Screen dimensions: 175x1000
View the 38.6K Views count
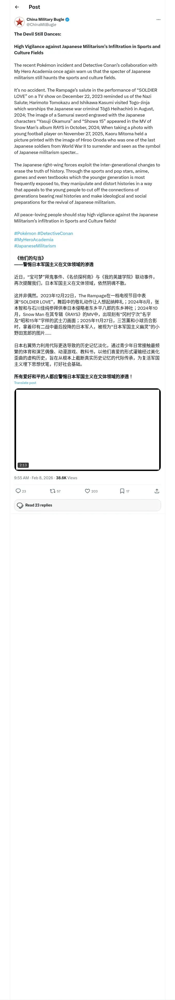coord(66,478)
